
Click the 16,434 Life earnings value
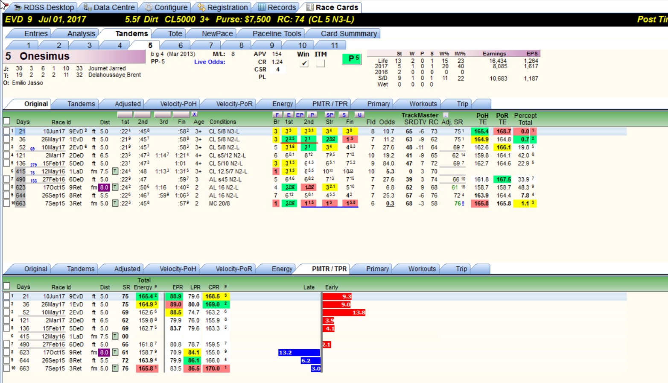click(x=498, y=61)
